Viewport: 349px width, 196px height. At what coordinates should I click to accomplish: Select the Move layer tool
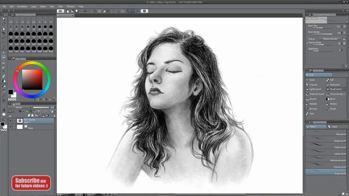coord(4,33)
